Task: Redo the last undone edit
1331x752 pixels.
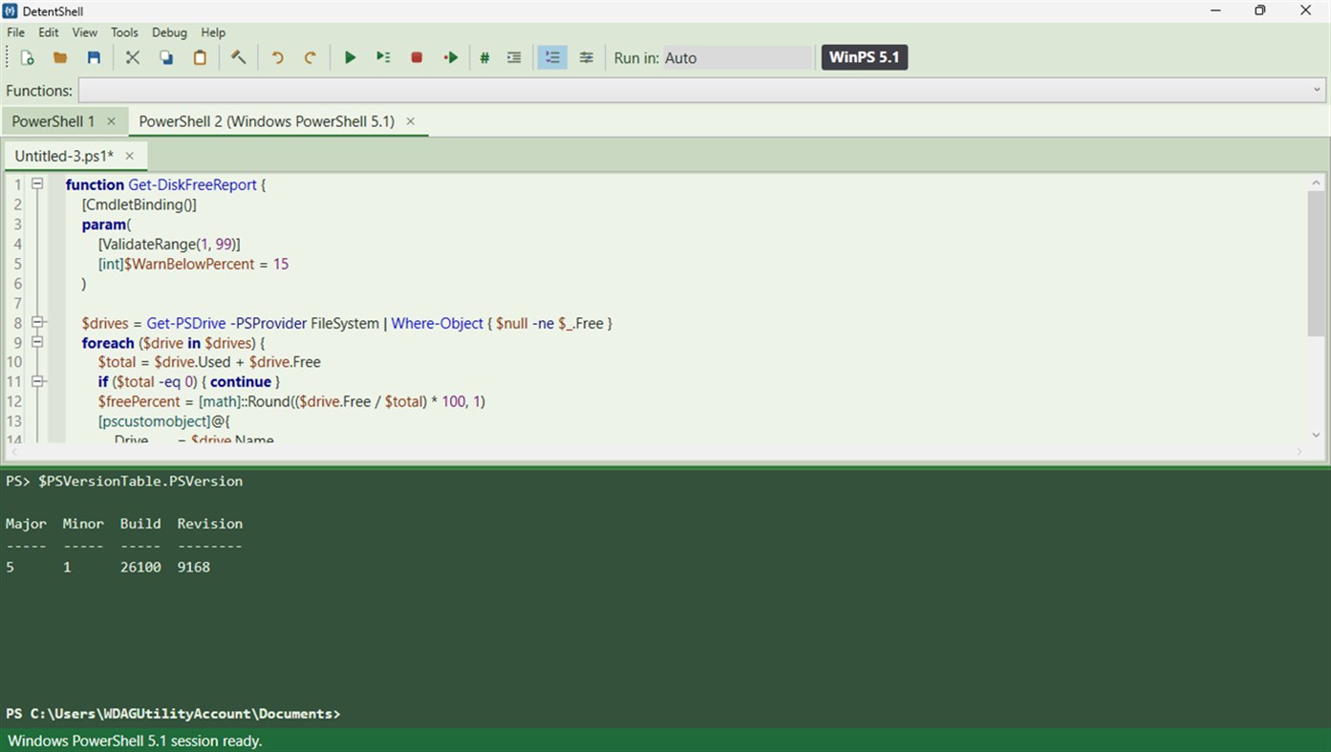Action: (311, 57)
